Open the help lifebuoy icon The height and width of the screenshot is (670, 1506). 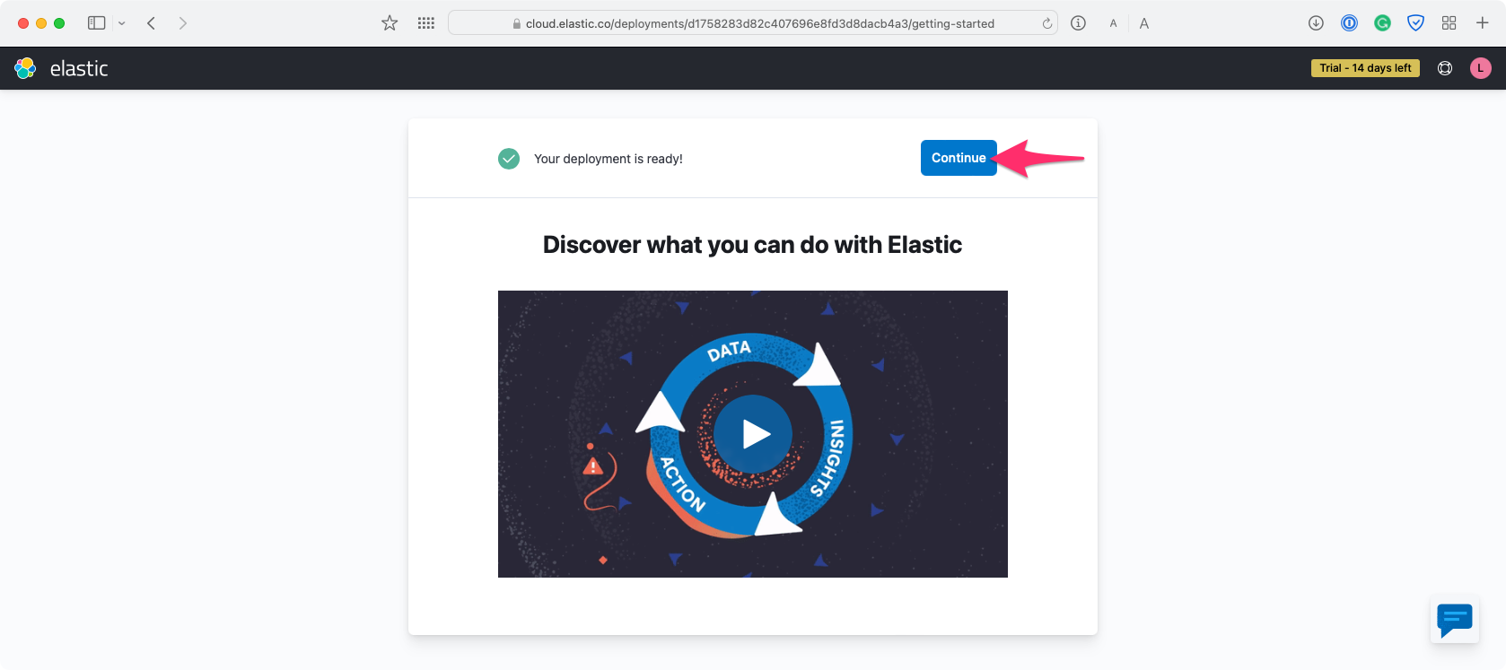1445,68
